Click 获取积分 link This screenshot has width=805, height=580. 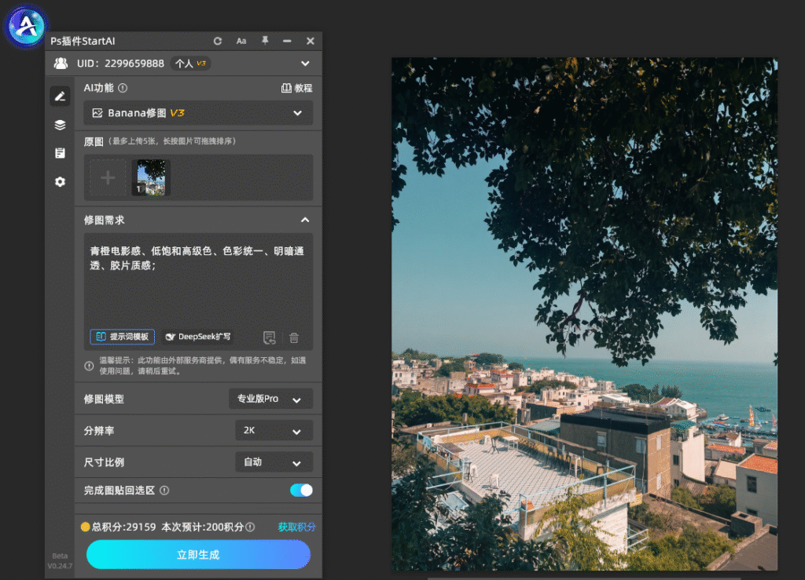296,527
